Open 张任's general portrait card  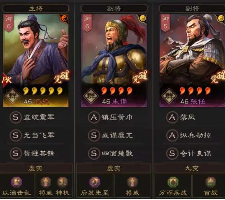(x=192, y=61)
